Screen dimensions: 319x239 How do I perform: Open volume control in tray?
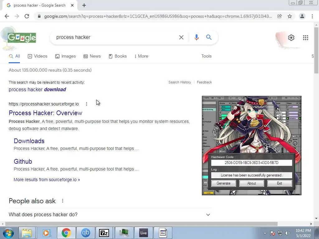point(288,233)
